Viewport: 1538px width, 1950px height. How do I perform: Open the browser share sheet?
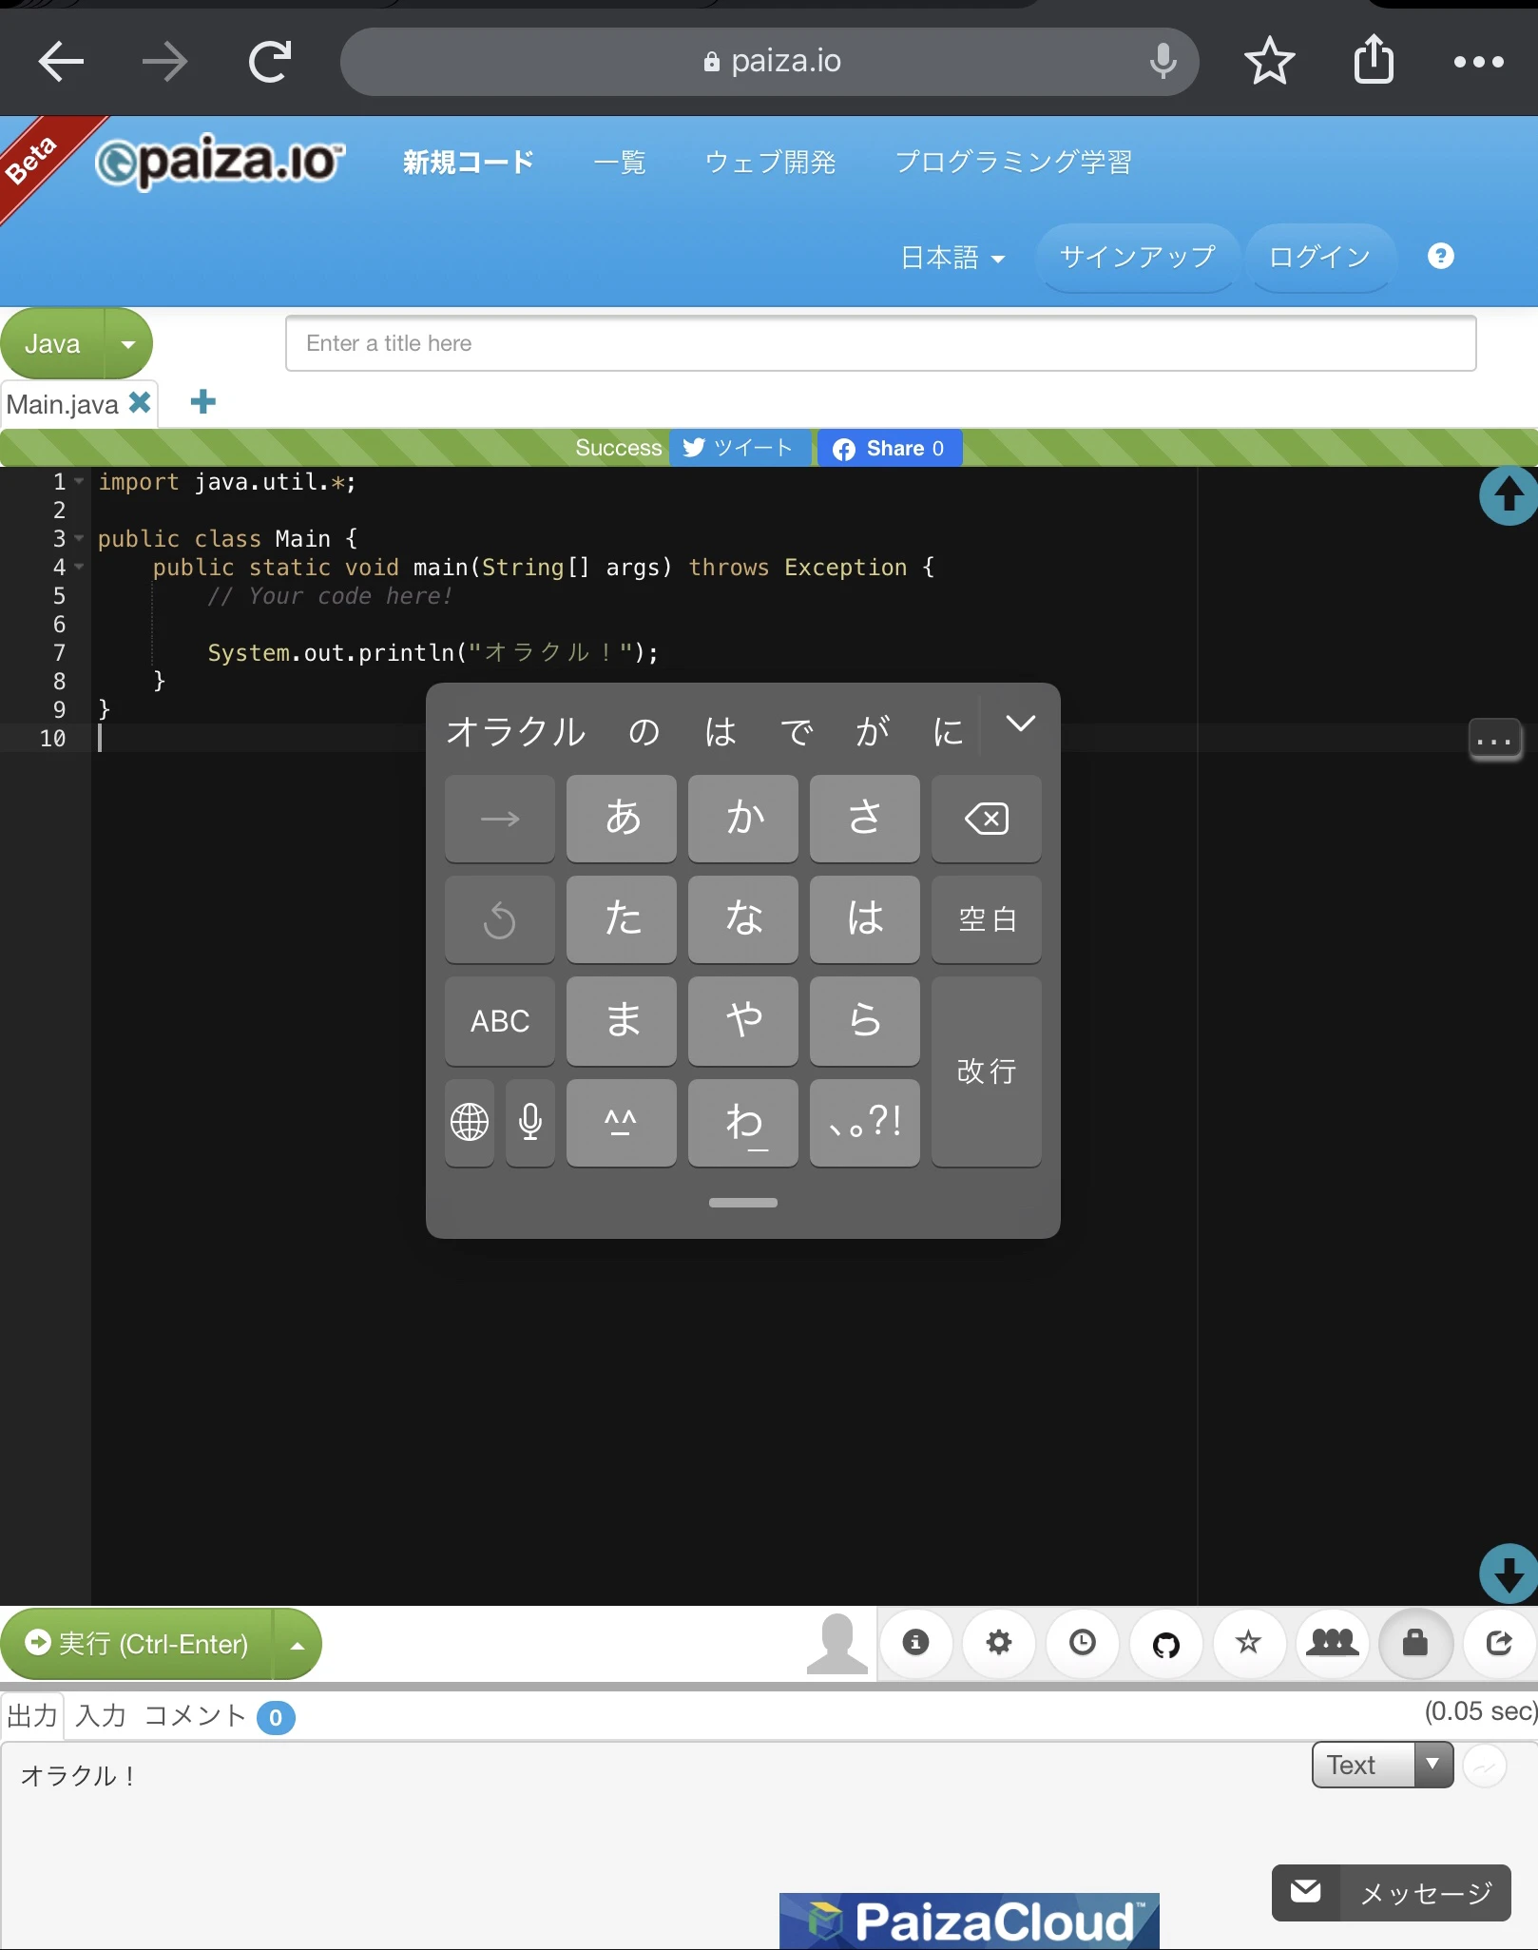pos(1374,60)
